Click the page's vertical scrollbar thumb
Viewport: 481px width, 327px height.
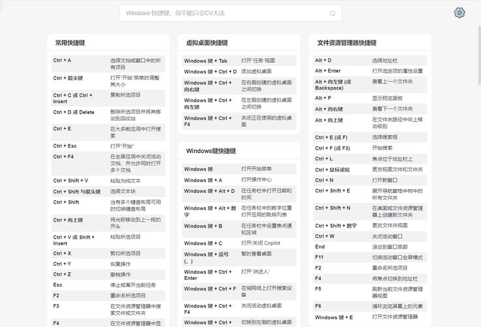click(479, 56)
